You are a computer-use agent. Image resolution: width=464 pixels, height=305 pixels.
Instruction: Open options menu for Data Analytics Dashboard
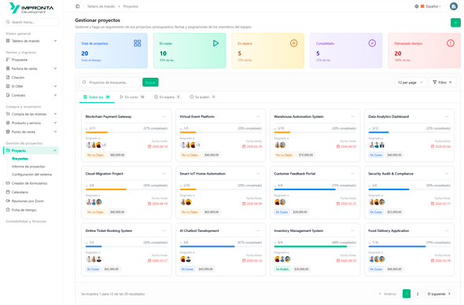[447, 116]
